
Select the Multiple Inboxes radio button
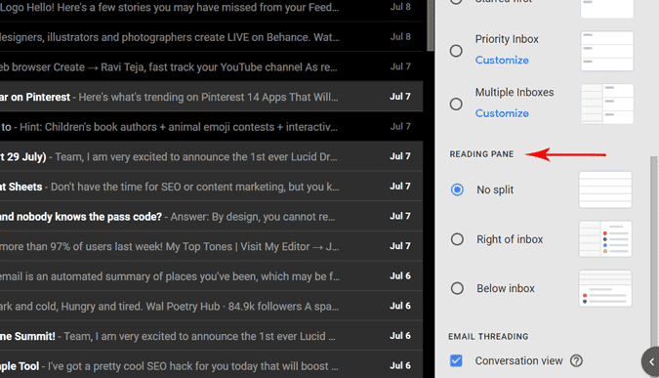pyautogui.click(x=456, y=104)
